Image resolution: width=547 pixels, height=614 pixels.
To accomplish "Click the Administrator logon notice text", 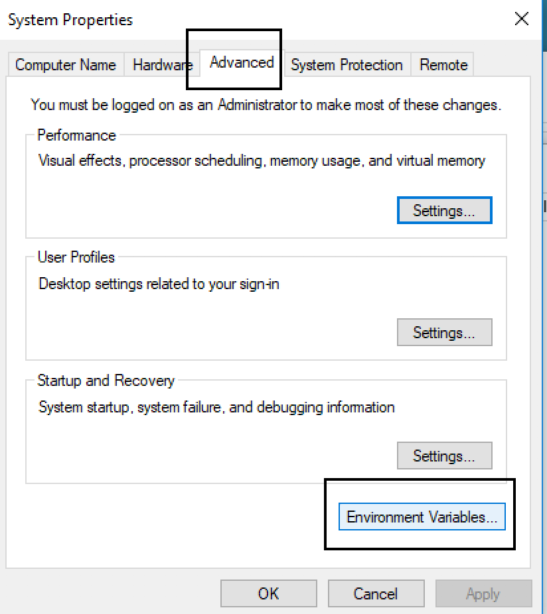I will coord(266,105).
